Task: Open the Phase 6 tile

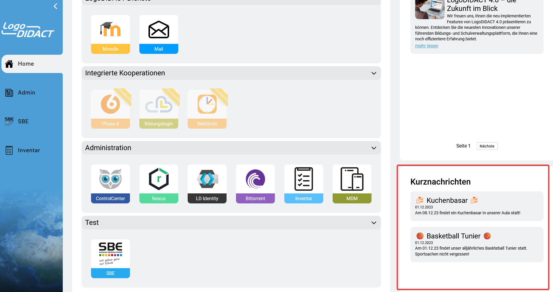Action: coord(110,109)
